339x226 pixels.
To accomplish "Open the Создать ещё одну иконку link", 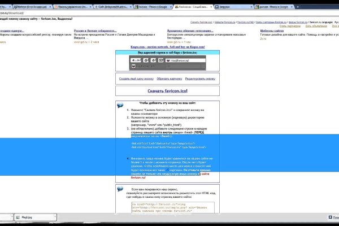I will pos(136,79).
